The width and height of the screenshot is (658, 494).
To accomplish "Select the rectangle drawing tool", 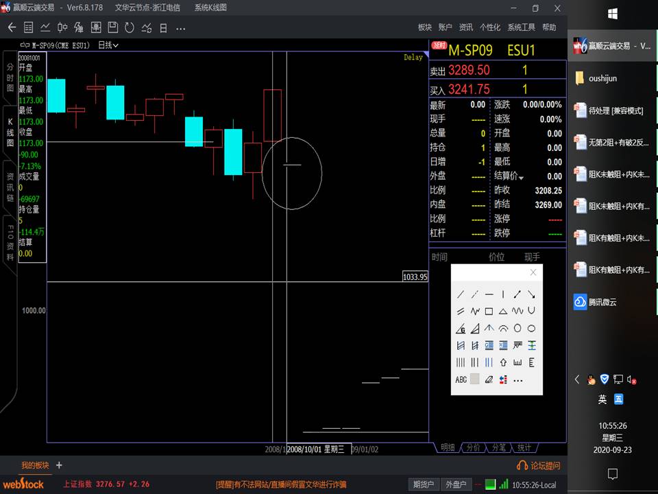I will pyautogui.click(x=489, y=311).
